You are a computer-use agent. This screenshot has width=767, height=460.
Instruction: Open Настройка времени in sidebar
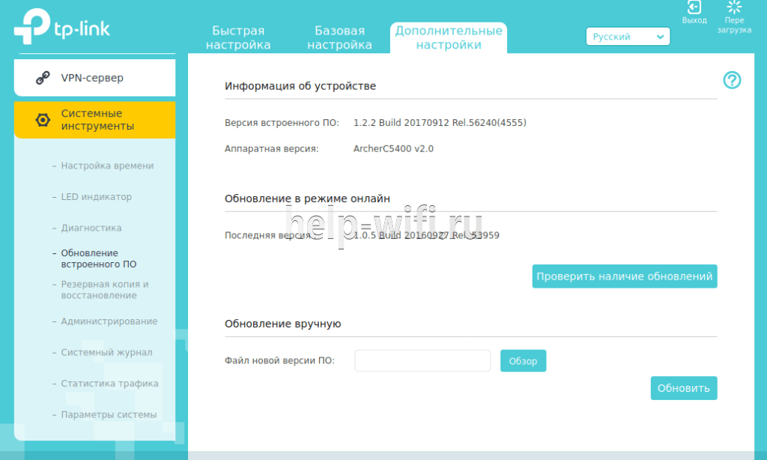[x=107, y=166]
